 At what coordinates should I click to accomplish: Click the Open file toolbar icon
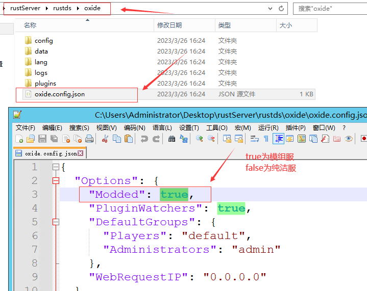(x=31, y=139)
